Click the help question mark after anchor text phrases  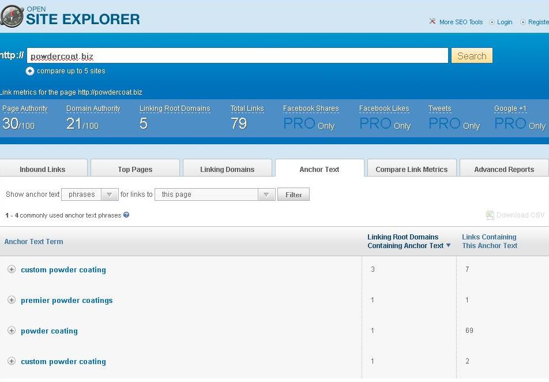tap(126, 215)
